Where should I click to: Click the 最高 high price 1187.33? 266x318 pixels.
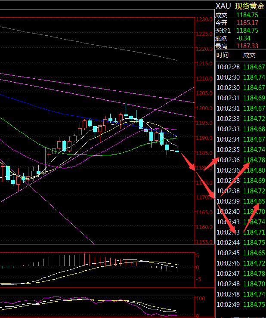tap(247, 46)
